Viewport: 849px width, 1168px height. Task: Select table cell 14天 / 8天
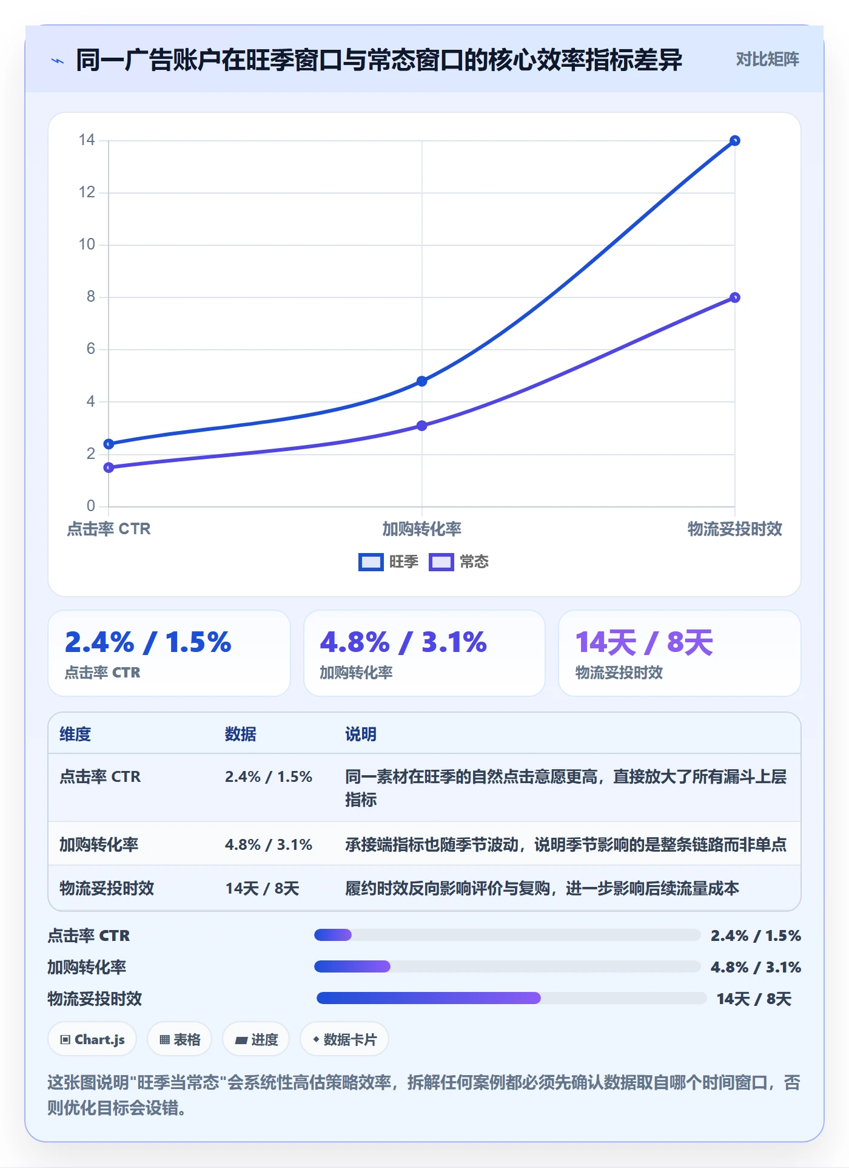(263, 888)
